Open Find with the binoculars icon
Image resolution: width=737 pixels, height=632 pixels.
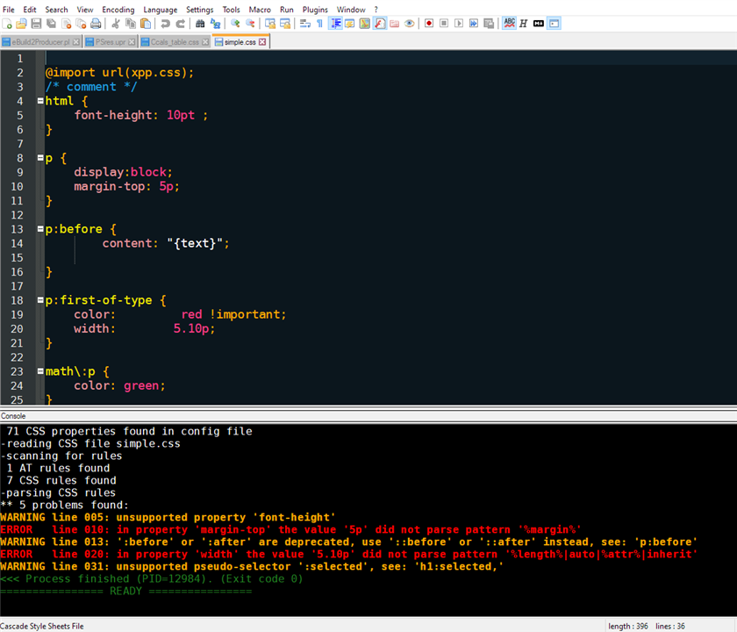[x=200, y=24]
